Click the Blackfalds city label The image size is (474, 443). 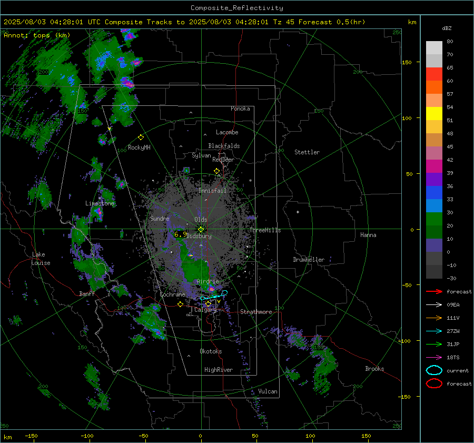[x=224, y=146]
